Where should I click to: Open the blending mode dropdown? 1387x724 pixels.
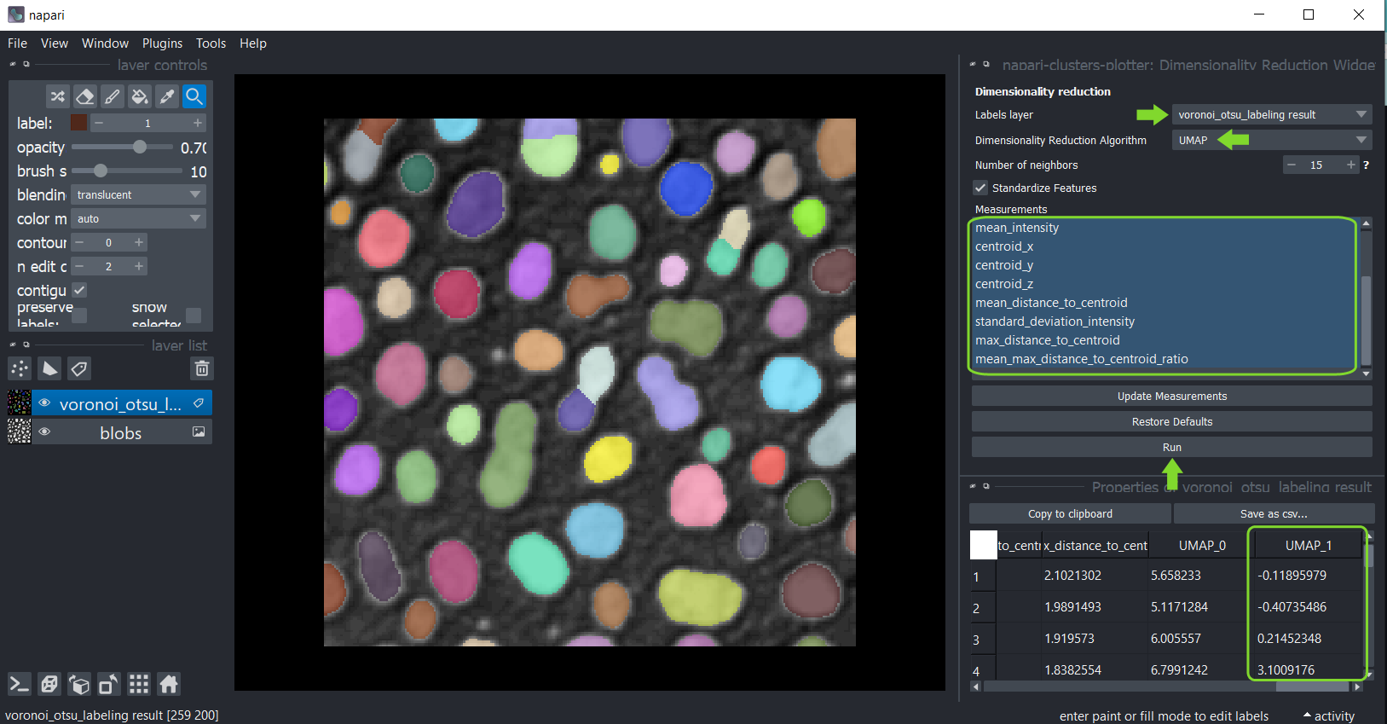coord(138,194)
